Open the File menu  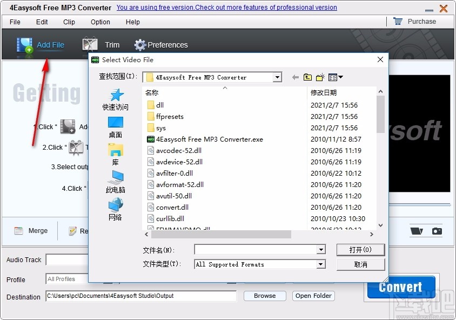[x=14, y=22]
